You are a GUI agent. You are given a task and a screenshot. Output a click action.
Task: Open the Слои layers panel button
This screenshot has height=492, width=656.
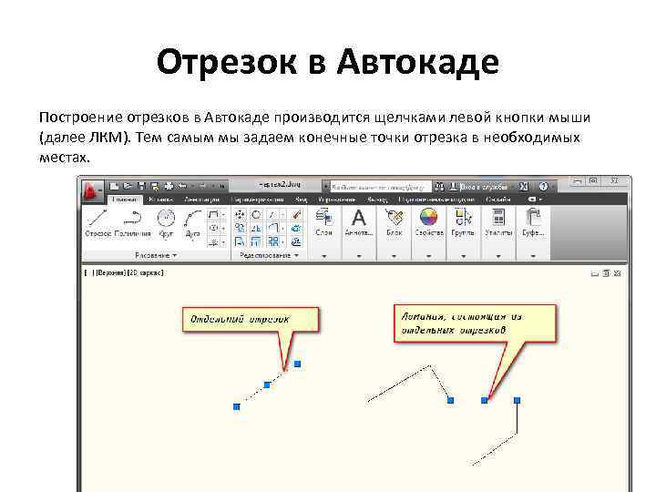(x=323, y=222)
